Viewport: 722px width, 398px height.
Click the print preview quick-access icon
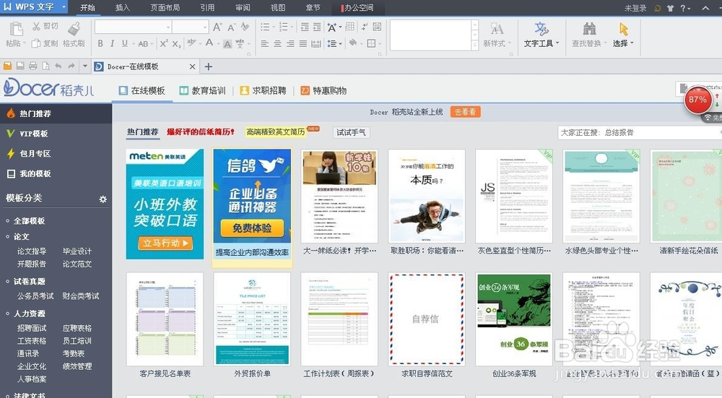(x=45, y=66)
